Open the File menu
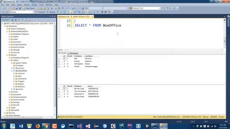Viewport: 230px width, 129px height. tap(3, 5)
